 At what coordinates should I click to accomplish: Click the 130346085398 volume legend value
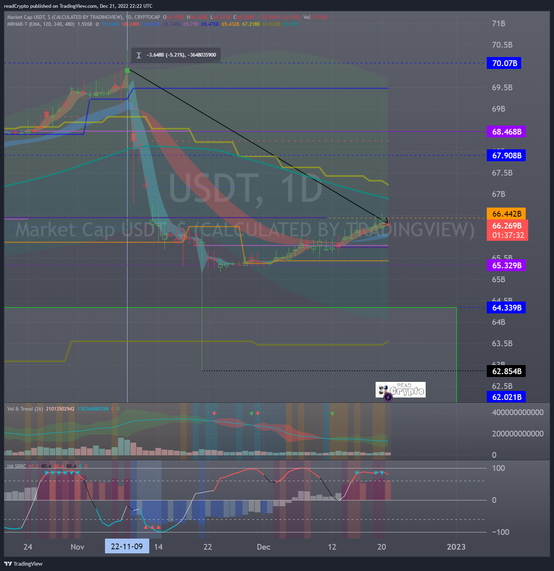pyautogui.click(x=93, y=409)
